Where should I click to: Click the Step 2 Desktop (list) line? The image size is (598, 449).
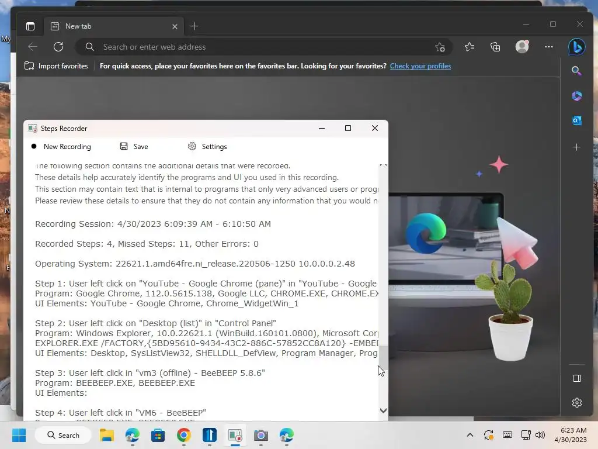(155, 323)
